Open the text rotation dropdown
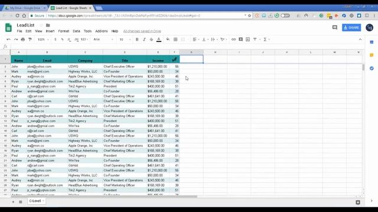This screenshot has width=378, height=212. 224,39
